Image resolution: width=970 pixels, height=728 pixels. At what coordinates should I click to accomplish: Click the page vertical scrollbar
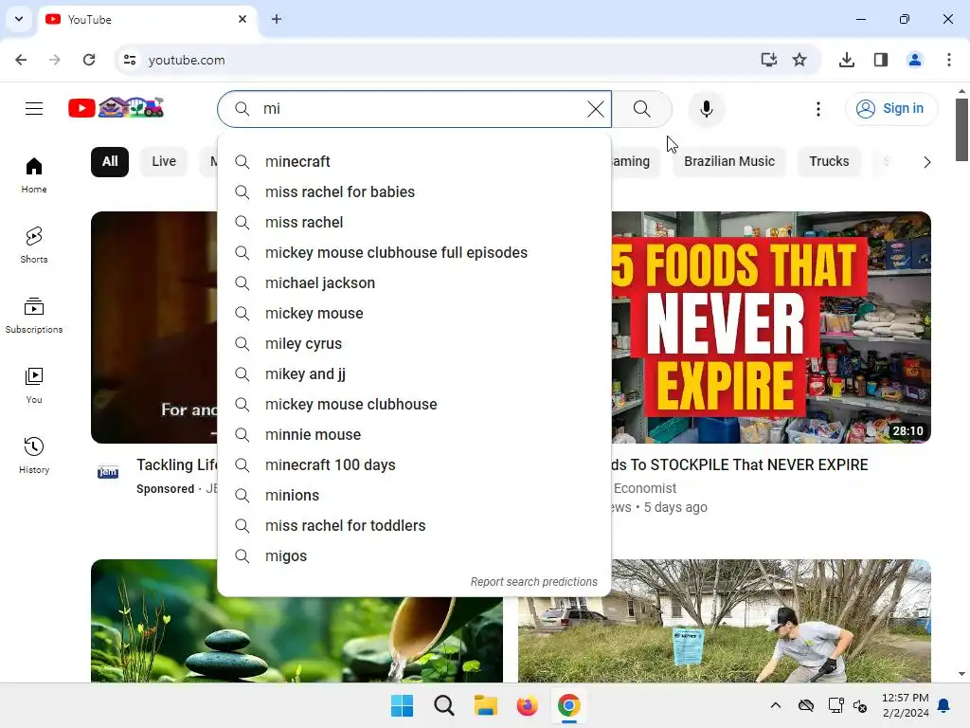(x=961, y=130)
